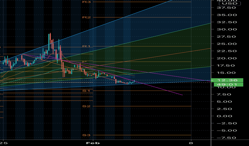The width and height of the screenshot is (249, 146).
Task: Open the USD currency selector
Action: tap(230, 3)
